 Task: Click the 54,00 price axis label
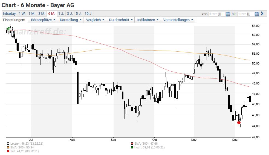pos(256,26)
